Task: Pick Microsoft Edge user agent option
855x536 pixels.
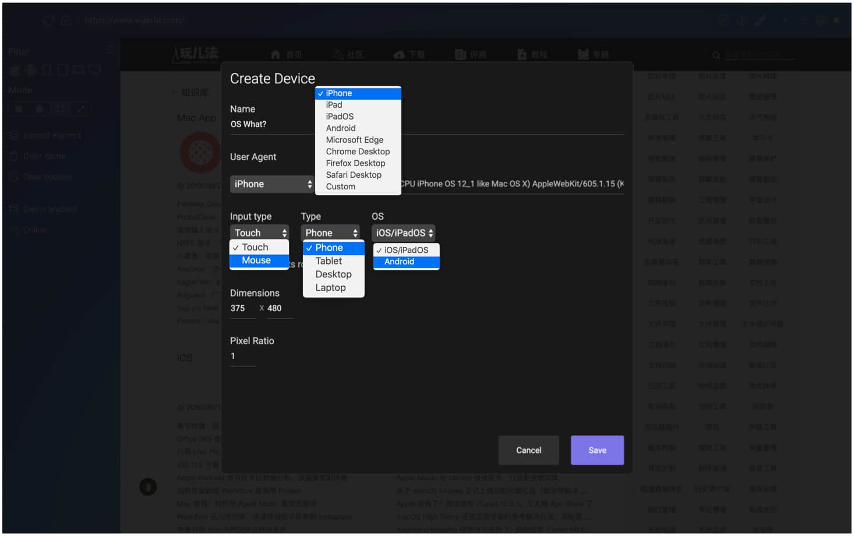Action: coord(358,140)
